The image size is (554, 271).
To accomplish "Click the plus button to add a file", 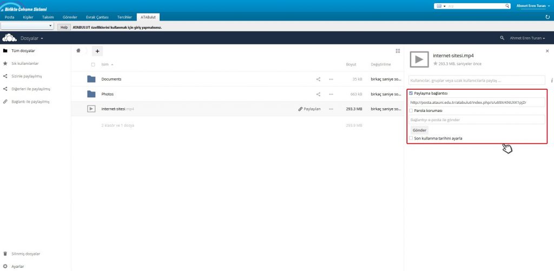I will [x=97, y=51].
